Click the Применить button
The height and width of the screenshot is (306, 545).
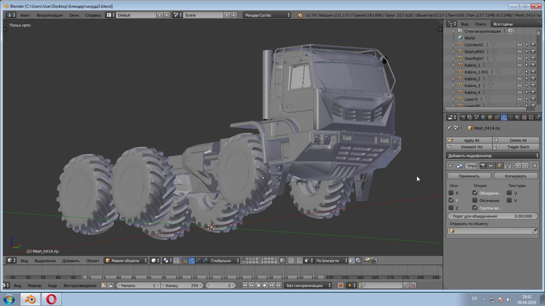coord(469,176)
